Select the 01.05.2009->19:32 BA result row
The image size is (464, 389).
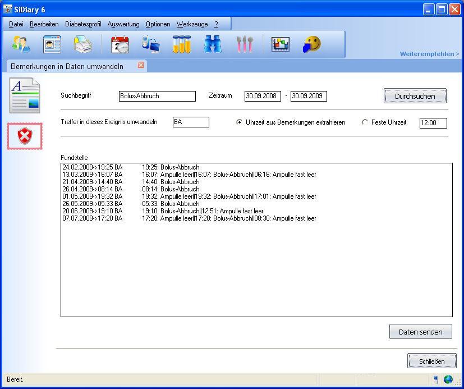click(x=256, y=196)
